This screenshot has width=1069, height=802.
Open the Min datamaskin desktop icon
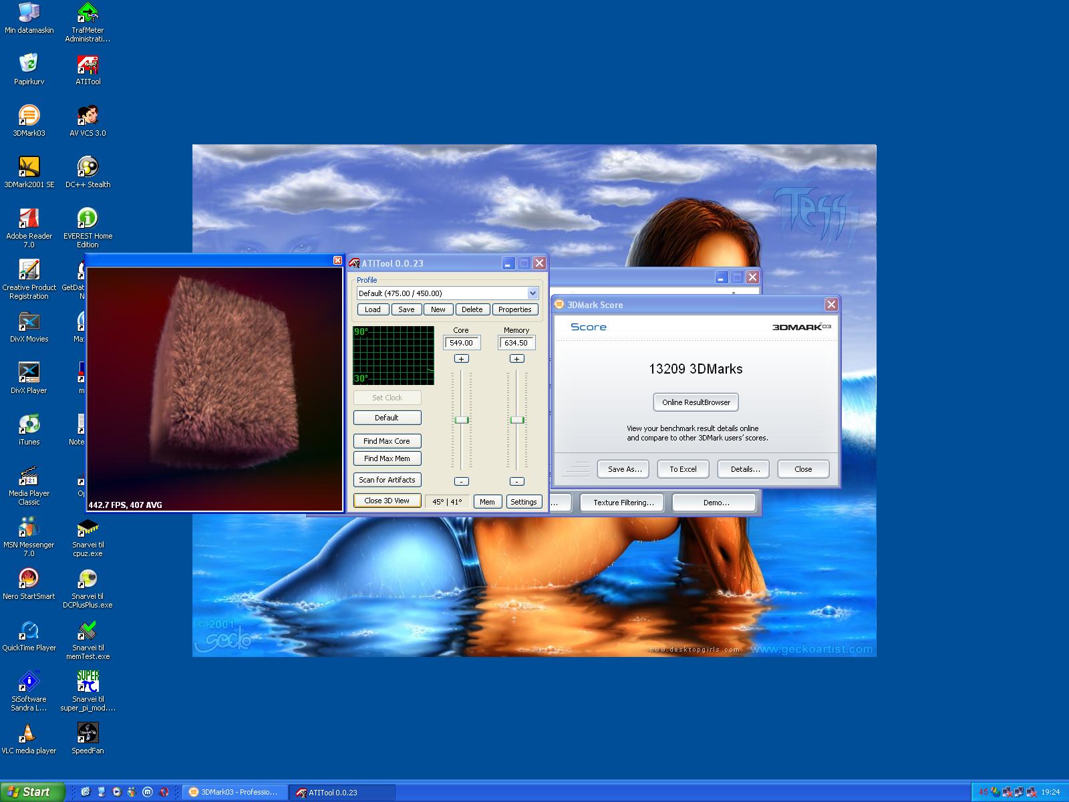[x=29, y=18]
